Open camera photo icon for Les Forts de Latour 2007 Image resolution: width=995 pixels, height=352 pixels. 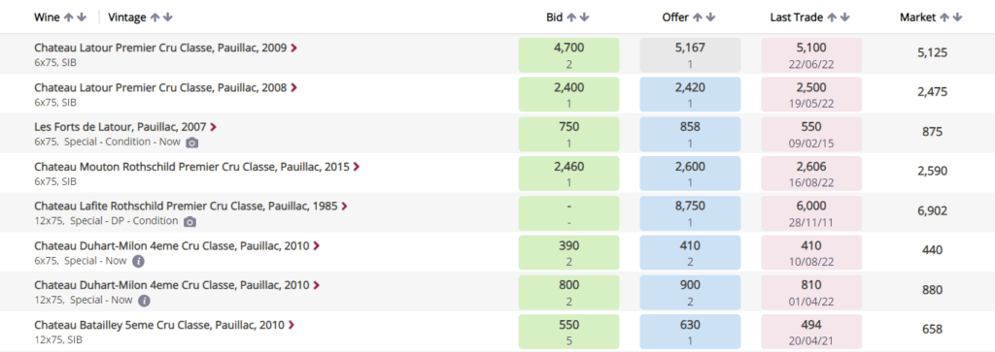pyautogui.click(x=192, y=143)
